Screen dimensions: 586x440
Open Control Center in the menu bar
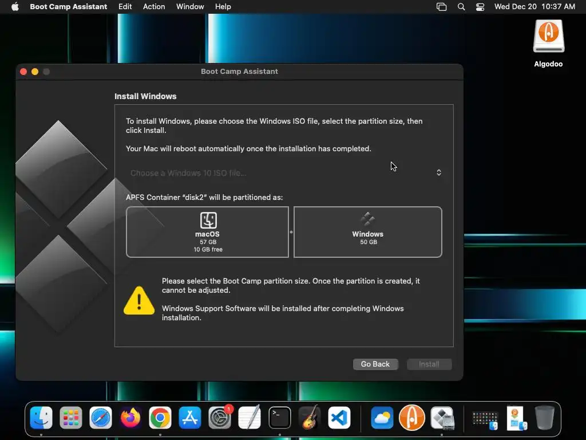(480, 7)
